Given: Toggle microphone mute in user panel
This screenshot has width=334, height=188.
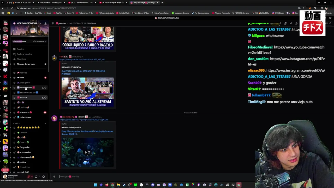Looking at the screenshot, I should coord(29,177).
